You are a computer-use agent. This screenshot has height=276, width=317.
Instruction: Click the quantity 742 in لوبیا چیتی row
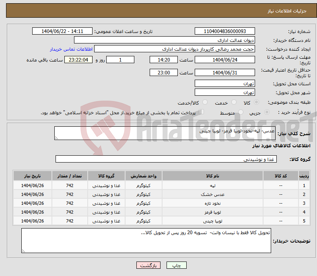(70, 221)
